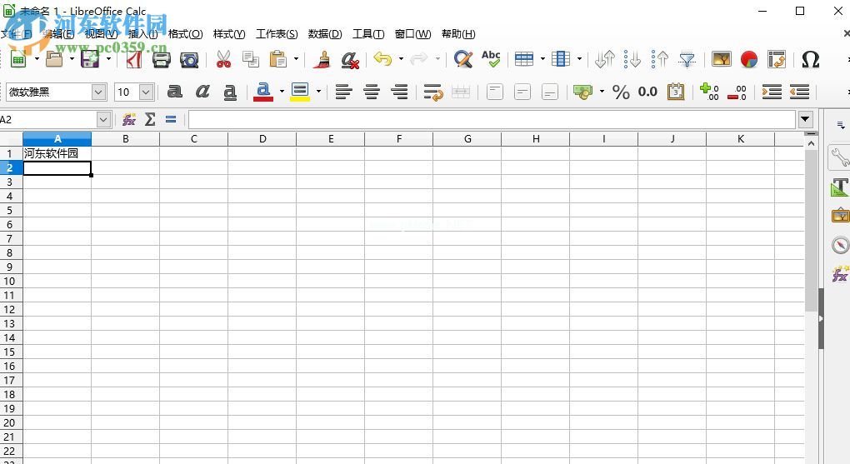
Task: Undo last action
Action: tap(382, 58)
